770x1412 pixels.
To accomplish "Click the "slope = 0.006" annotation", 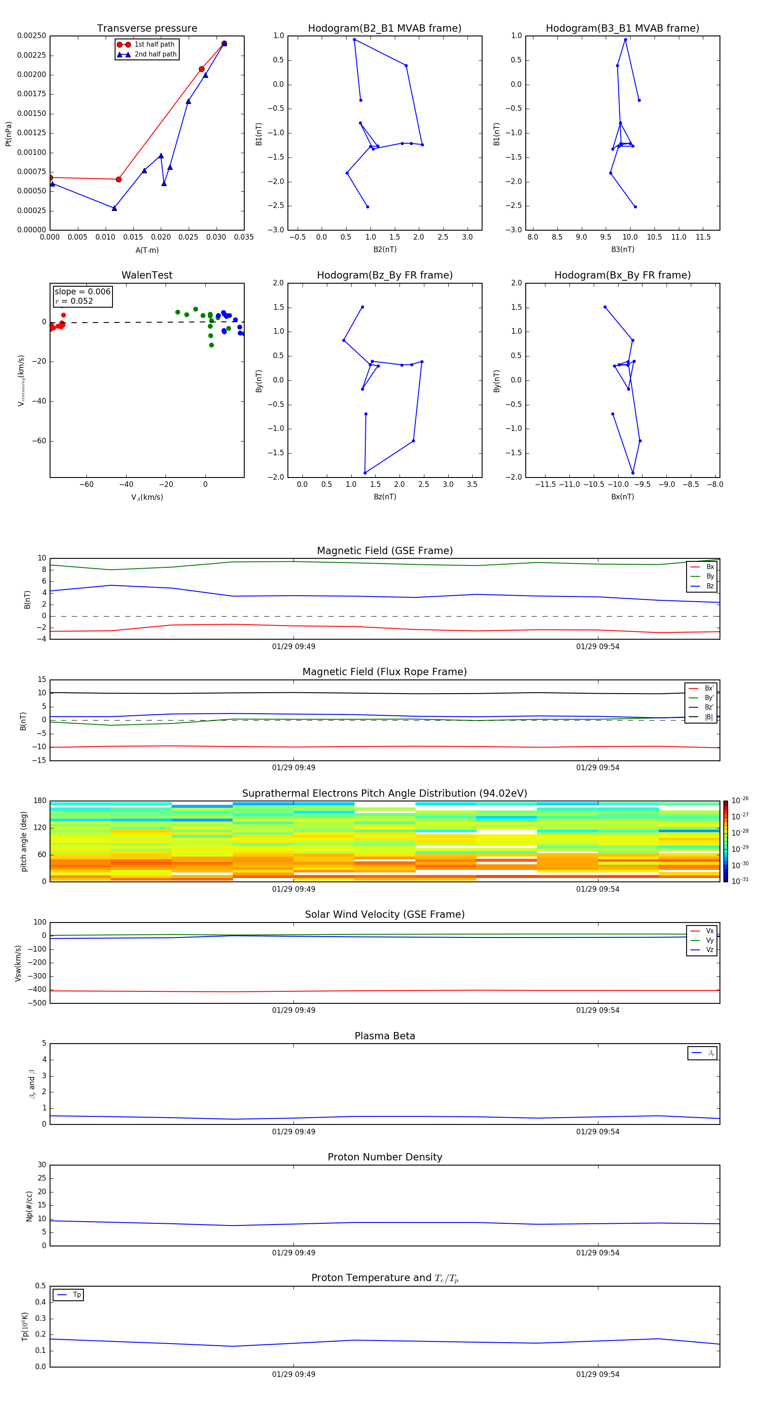I will click(x=83, y=292).
